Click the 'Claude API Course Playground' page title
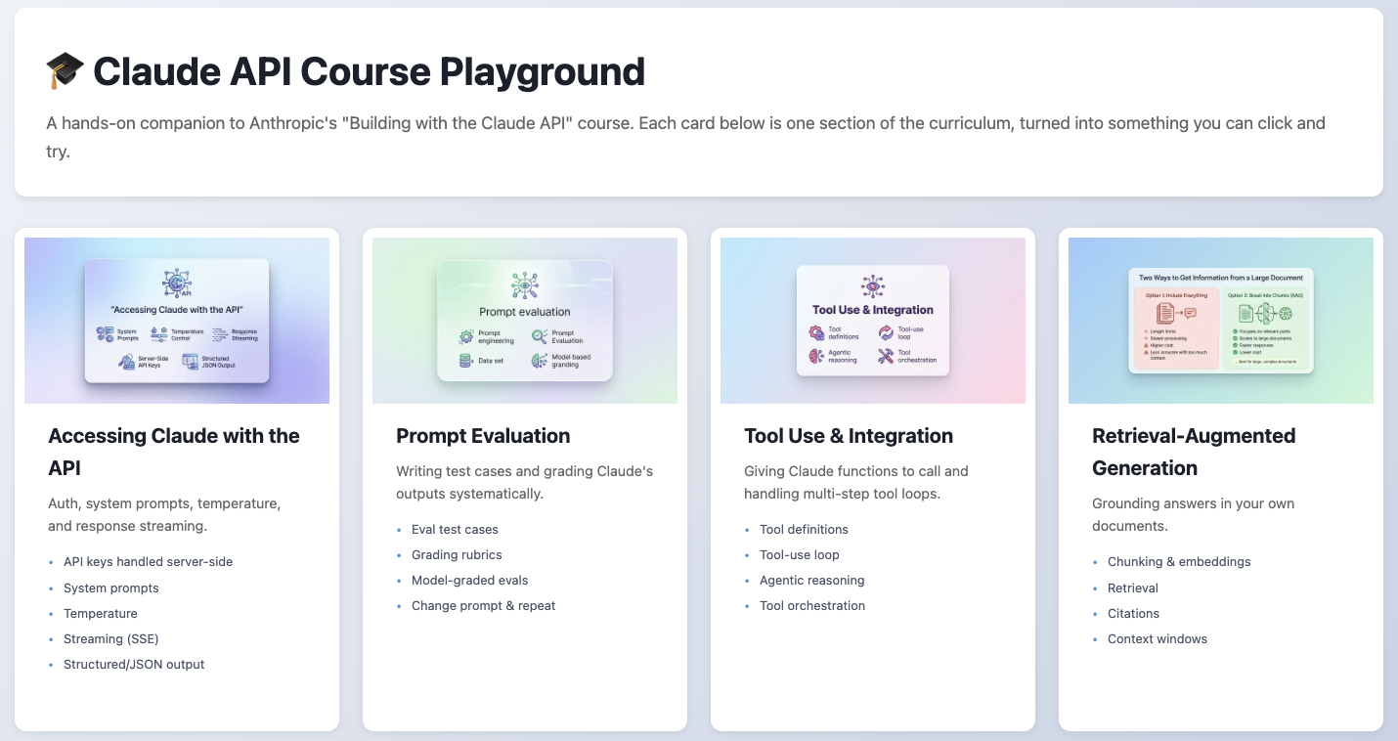Image resolution: width=1398 pixels, height=741 pixels. [x=370, y=71]
